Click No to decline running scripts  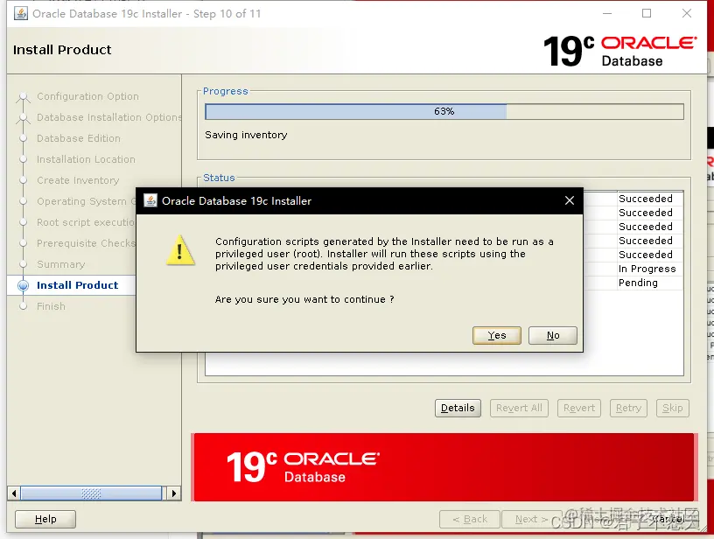click(553, 335)
